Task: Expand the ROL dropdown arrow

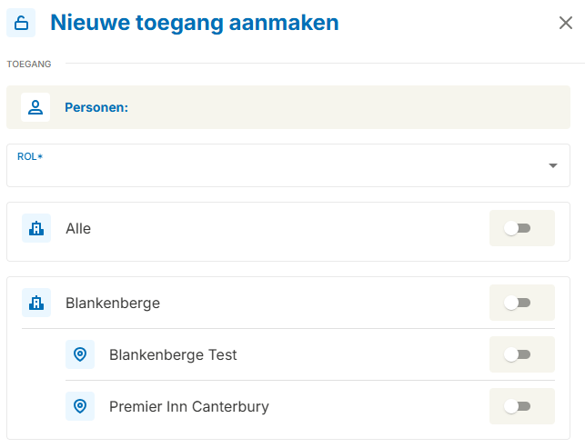Action: pyautogui.click(x=552, y=165)
